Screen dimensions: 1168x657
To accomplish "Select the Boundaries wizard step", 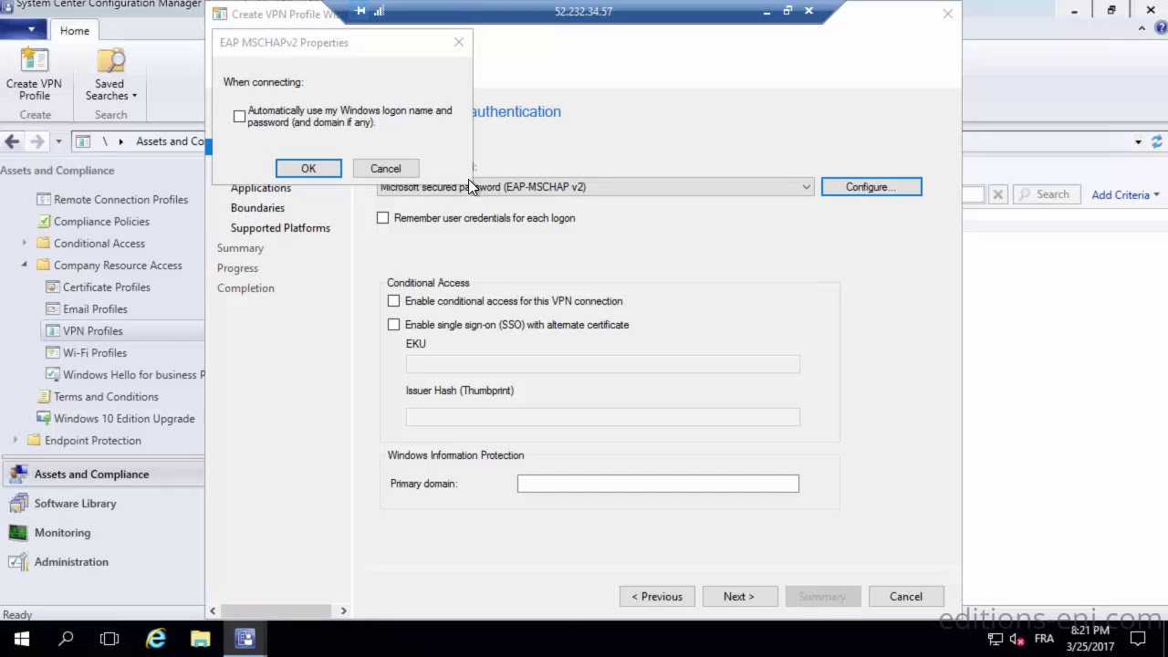I will pos(257,208).
